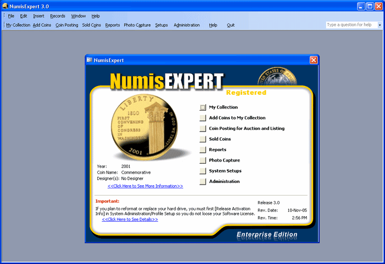Click Quit in the toolbar
This screenshot has width=385, height=264.
231,25
